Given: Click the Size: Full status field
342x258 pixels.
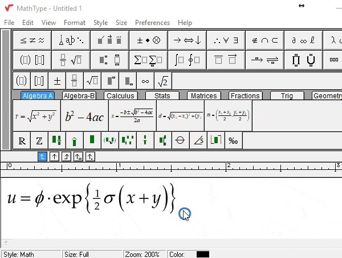Looking at the screenshot, I should pos(92,254).
